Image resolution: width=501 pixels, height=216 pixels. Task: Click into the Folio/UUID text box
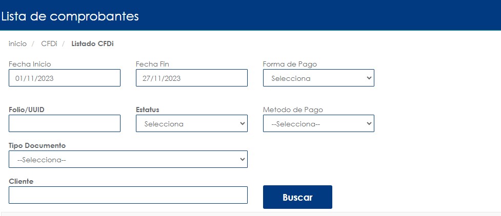click(65, 123)
